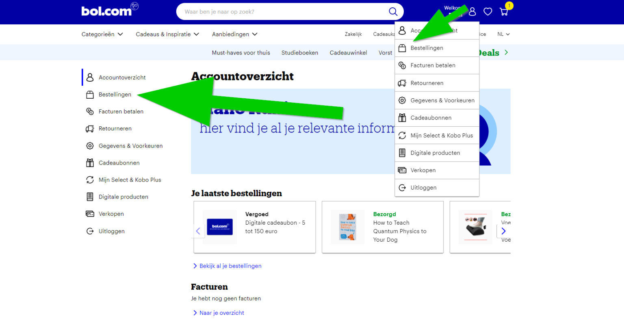Click the Facturen betalen coins icon in sidebar
Screen dimensions: 624x327
[90, 111]
